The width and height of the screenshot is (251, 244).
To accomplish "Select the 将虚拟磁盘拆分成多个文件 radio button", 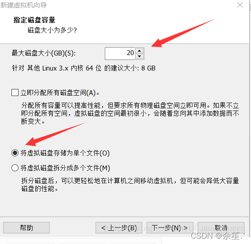I will coord(15,168).
